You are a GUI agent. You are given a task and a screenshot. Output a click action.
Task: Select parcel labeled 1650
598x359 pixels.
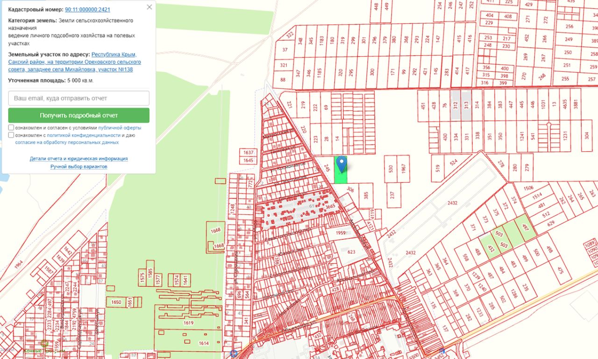(x=116, y=302)
